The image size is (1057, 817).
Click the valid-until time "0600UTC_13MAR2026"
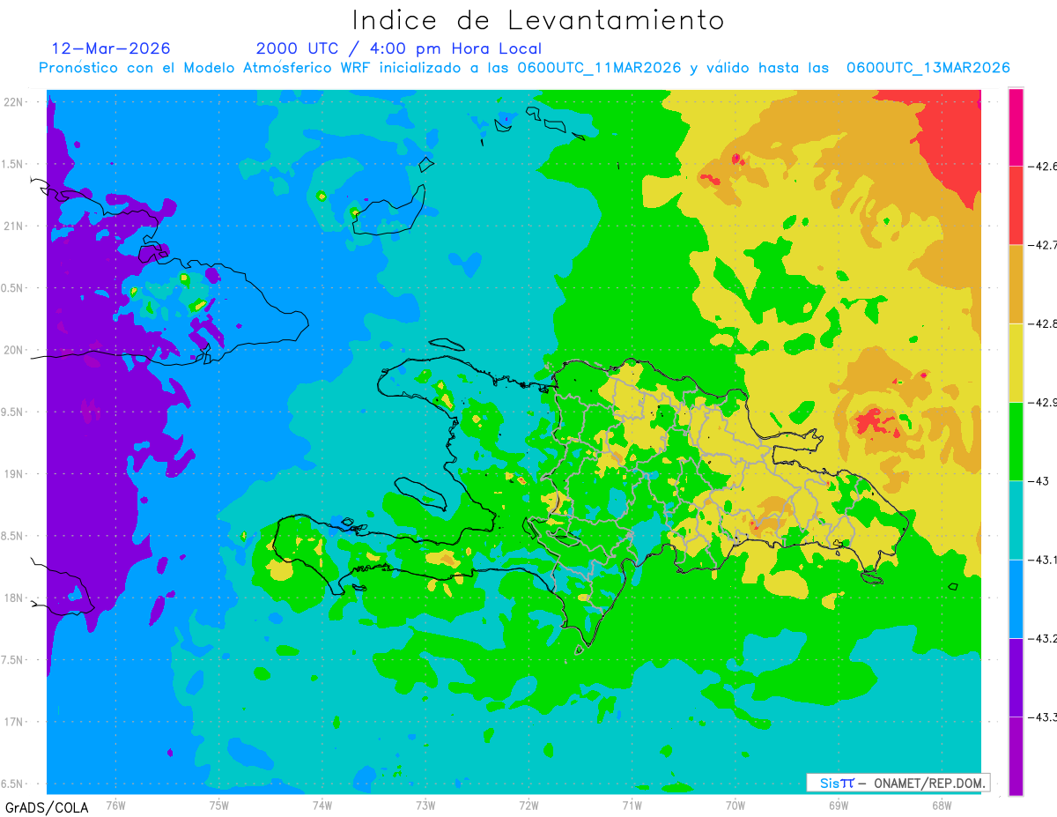coord(928,68)
